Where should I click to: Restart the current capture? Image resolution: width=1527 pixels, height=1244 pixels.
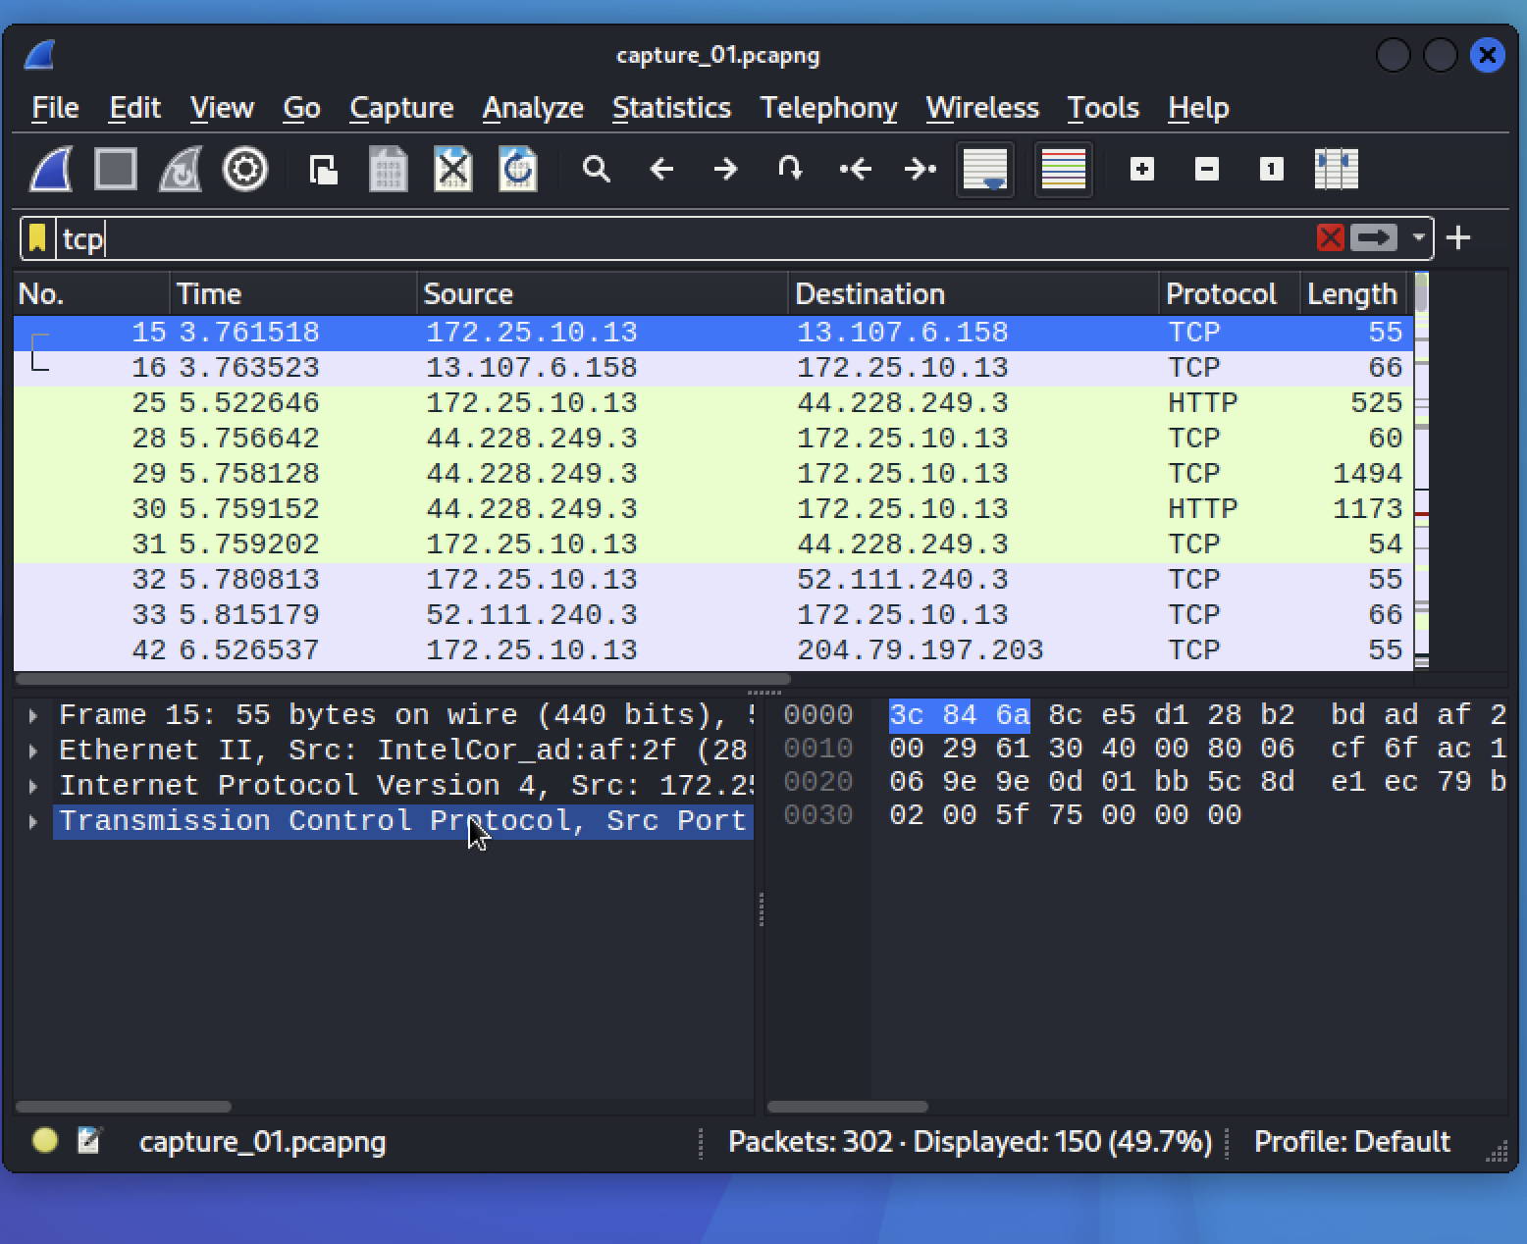[x=180, y=169]
